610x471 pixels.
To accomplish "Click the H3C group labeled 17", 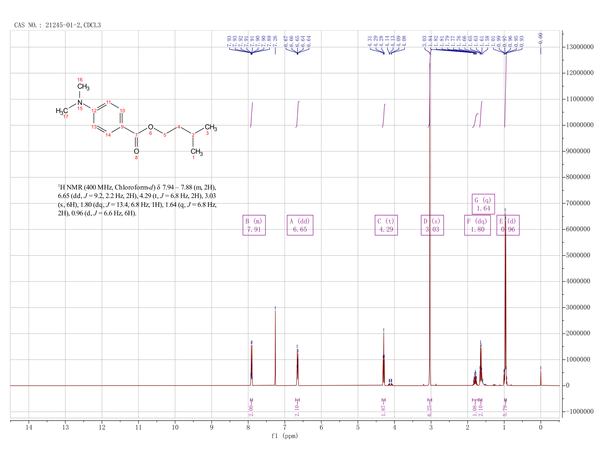I will (x=62, y=111).
